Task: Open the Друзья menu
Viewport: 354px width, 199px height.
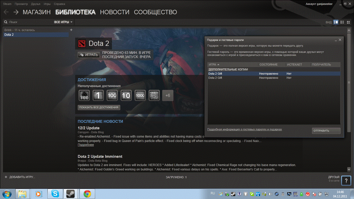Action: click(36, 4)
